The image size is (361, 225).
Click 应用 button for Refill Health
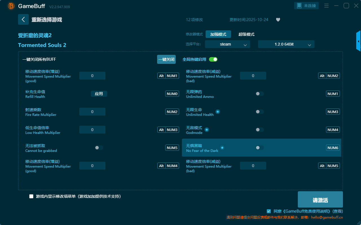click(99, 94)
